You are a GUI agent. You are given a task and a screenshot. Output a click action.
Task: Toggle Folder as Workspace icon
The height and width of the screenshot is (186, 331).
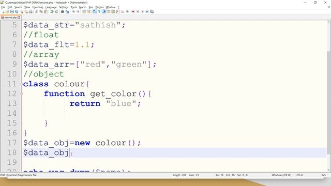tap(123, 11)
